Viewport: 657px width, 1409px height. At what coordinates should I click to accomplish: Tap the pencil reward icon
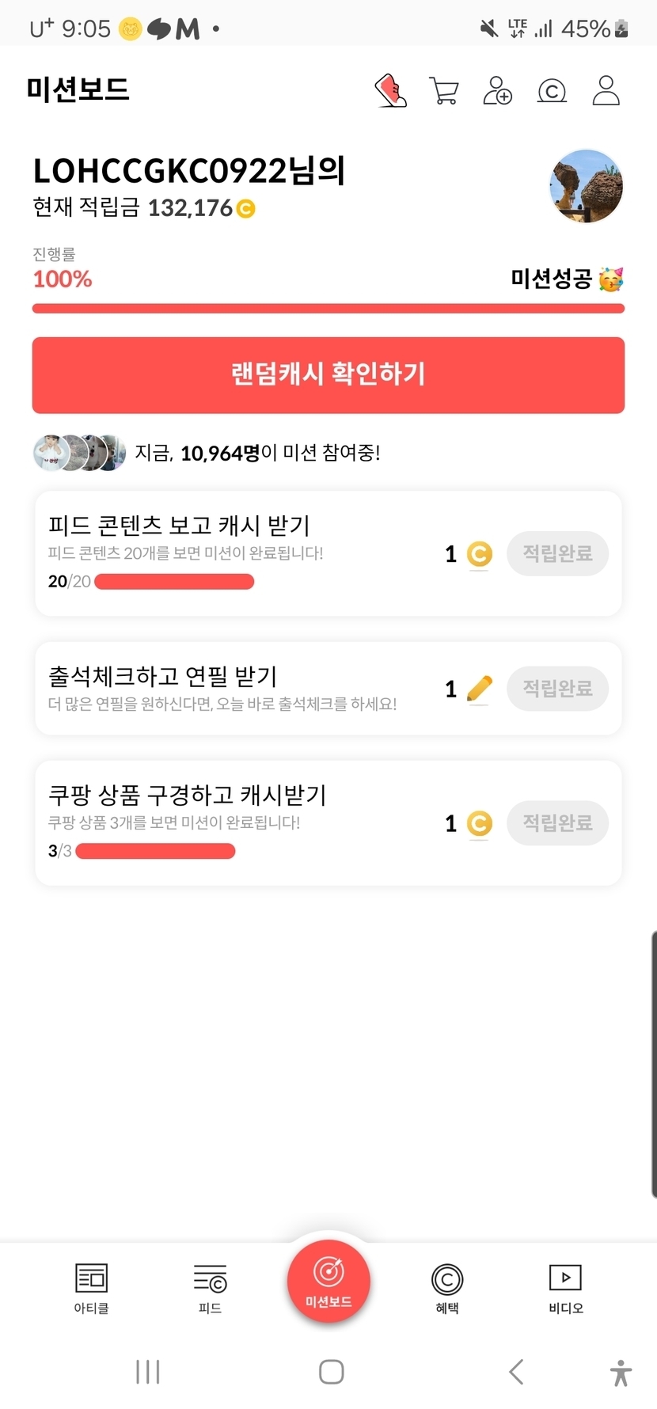pos(480,689)
